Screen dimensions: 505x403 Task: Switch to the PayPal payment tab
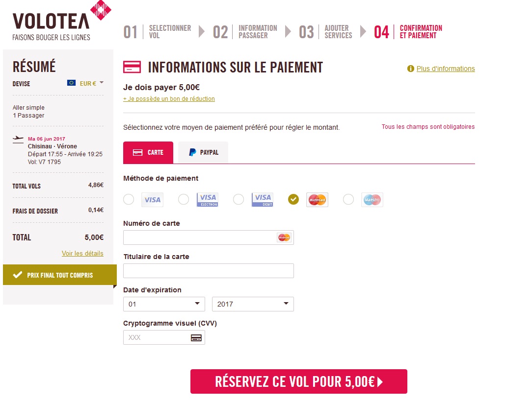[x=203, y=152]
